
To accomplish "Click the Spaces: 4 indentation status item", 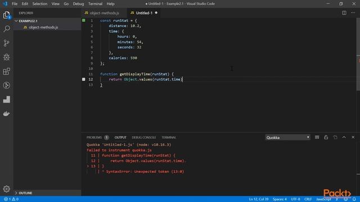I will coord(280,199).
